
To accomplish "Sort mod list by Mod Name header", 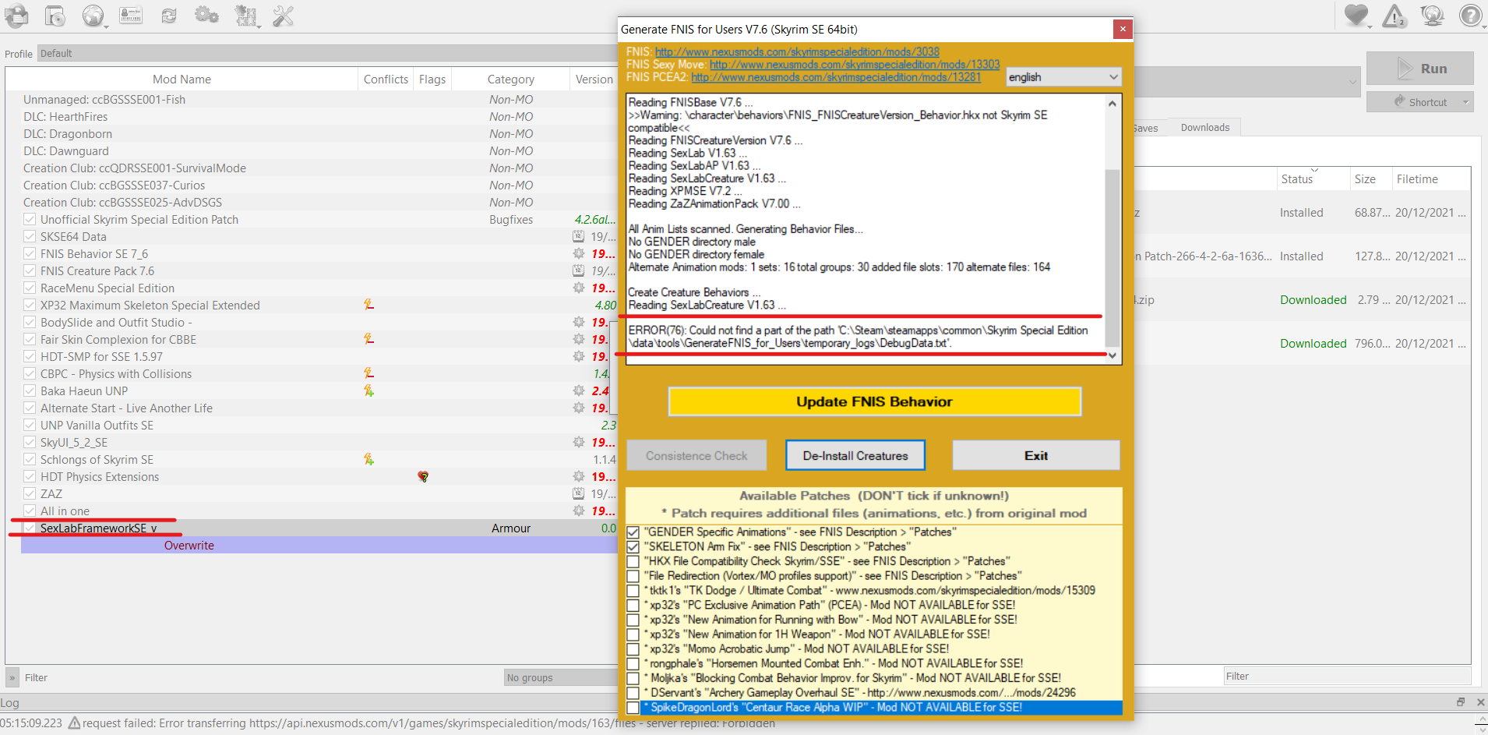I will [x=182, y=80].
